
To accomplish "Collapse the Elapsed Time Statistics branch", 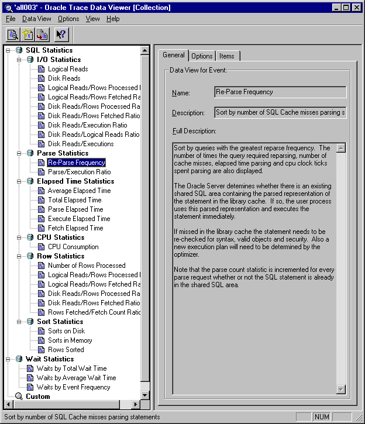I will pyautogui.click(x=19, y=181).
